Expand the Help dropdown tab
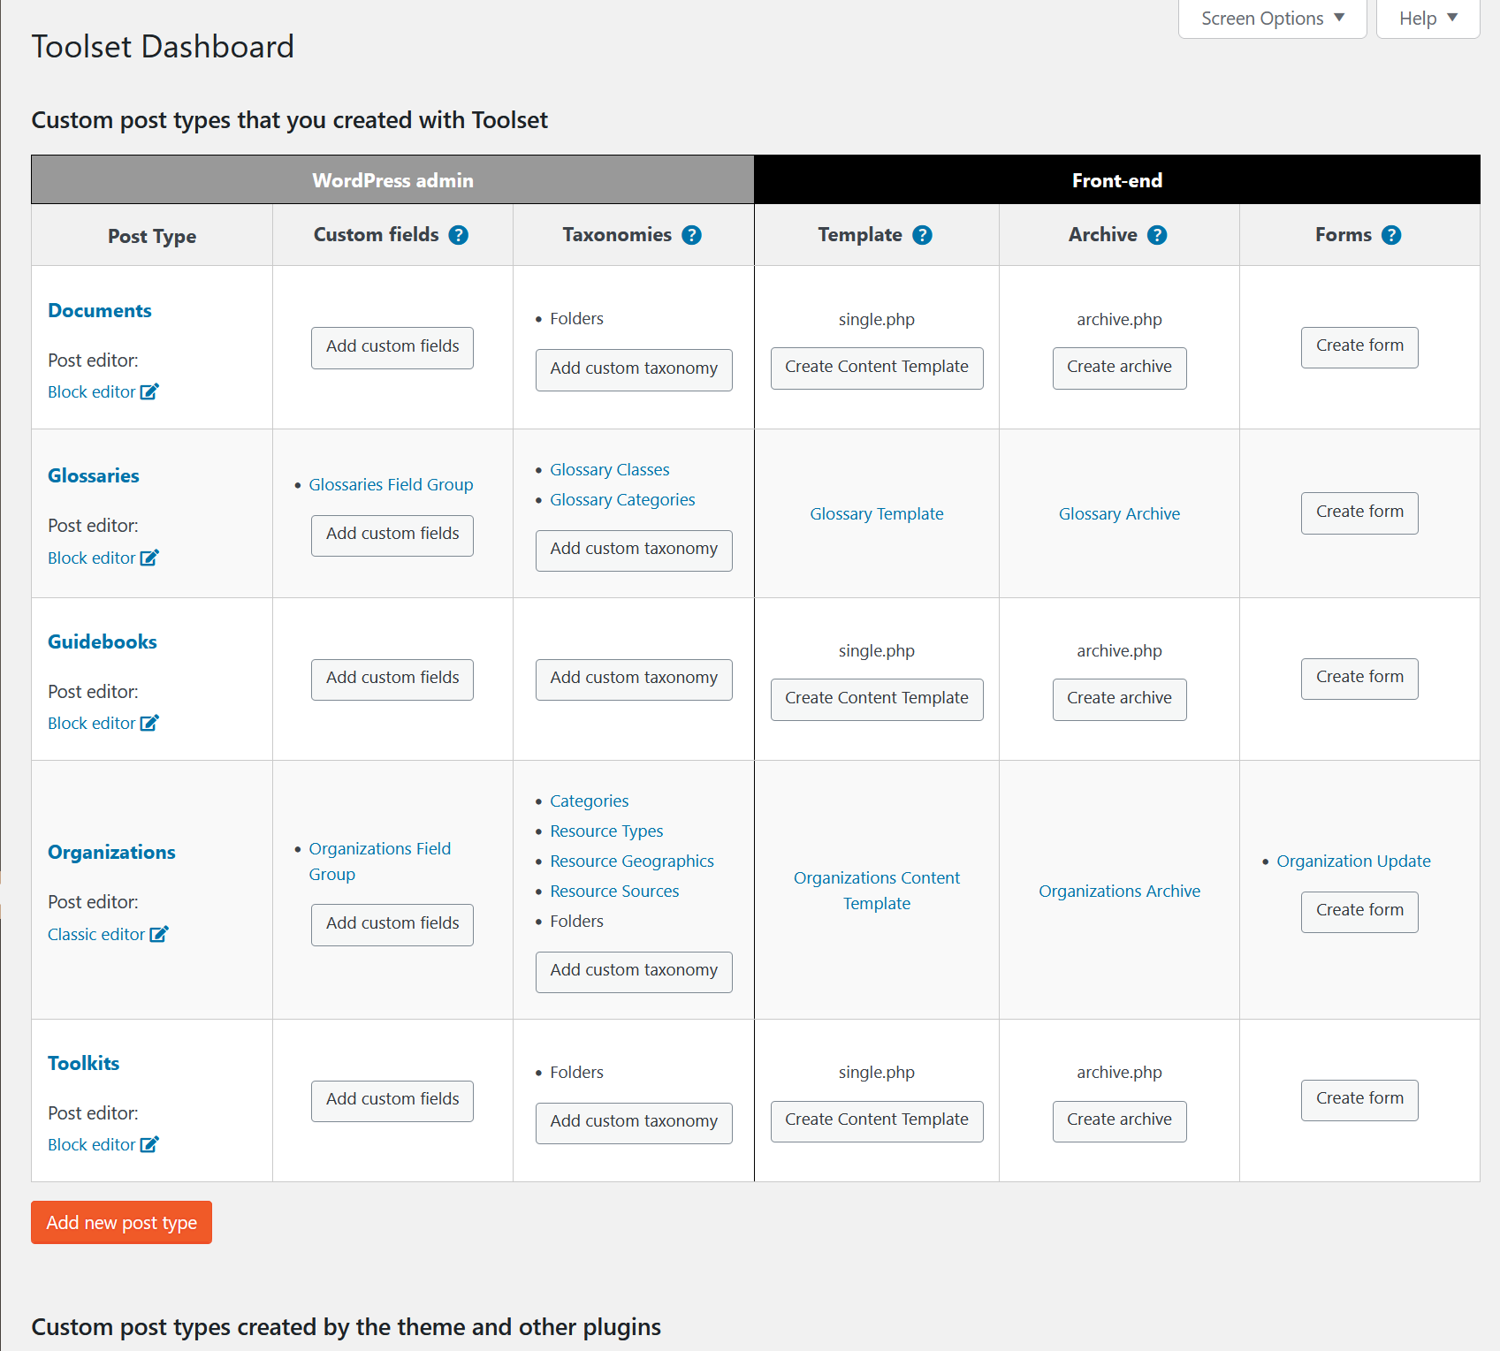This screenshot has height=1351, width=1500. coord(1428,19)
